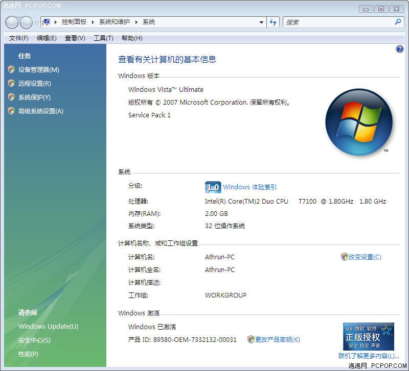Click the shield icon beside 改变设置
Screen dimensions: 409x371
(344, 257)
